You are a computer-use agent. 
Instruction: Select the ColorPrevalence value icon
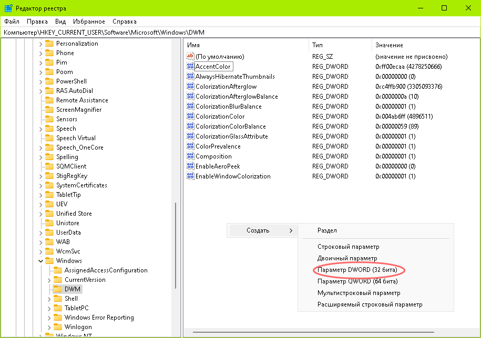[x=190, y=146]
